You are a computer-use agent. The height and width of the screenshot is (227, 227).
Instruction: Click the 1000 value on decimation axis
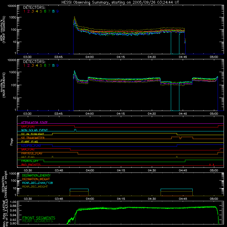tap(13, 173)
